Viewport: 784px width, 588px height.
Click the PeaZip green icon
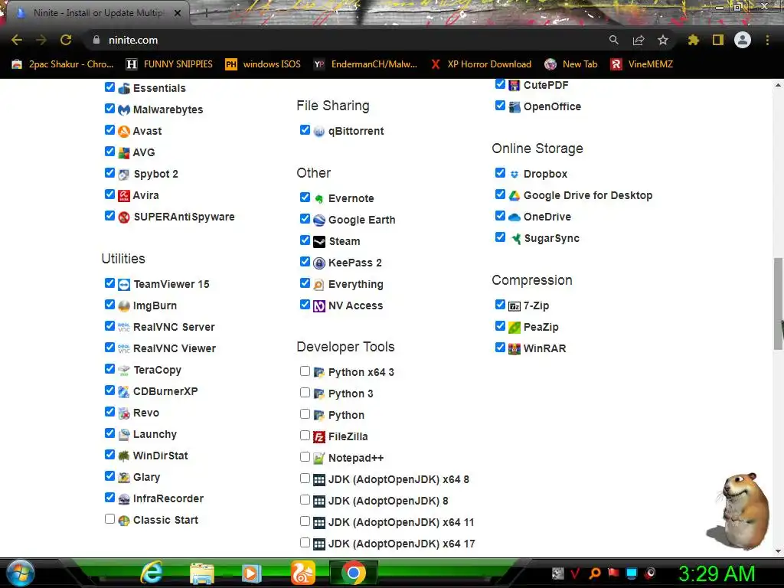[514, 328]
